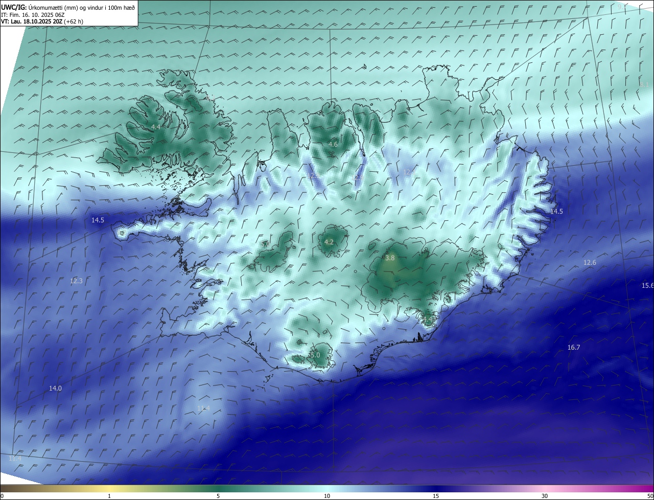Image resolution: width=654 pixels, height=500 pixels.
Task: Click the '15' tick on the color scale
Action: [436, 496]
